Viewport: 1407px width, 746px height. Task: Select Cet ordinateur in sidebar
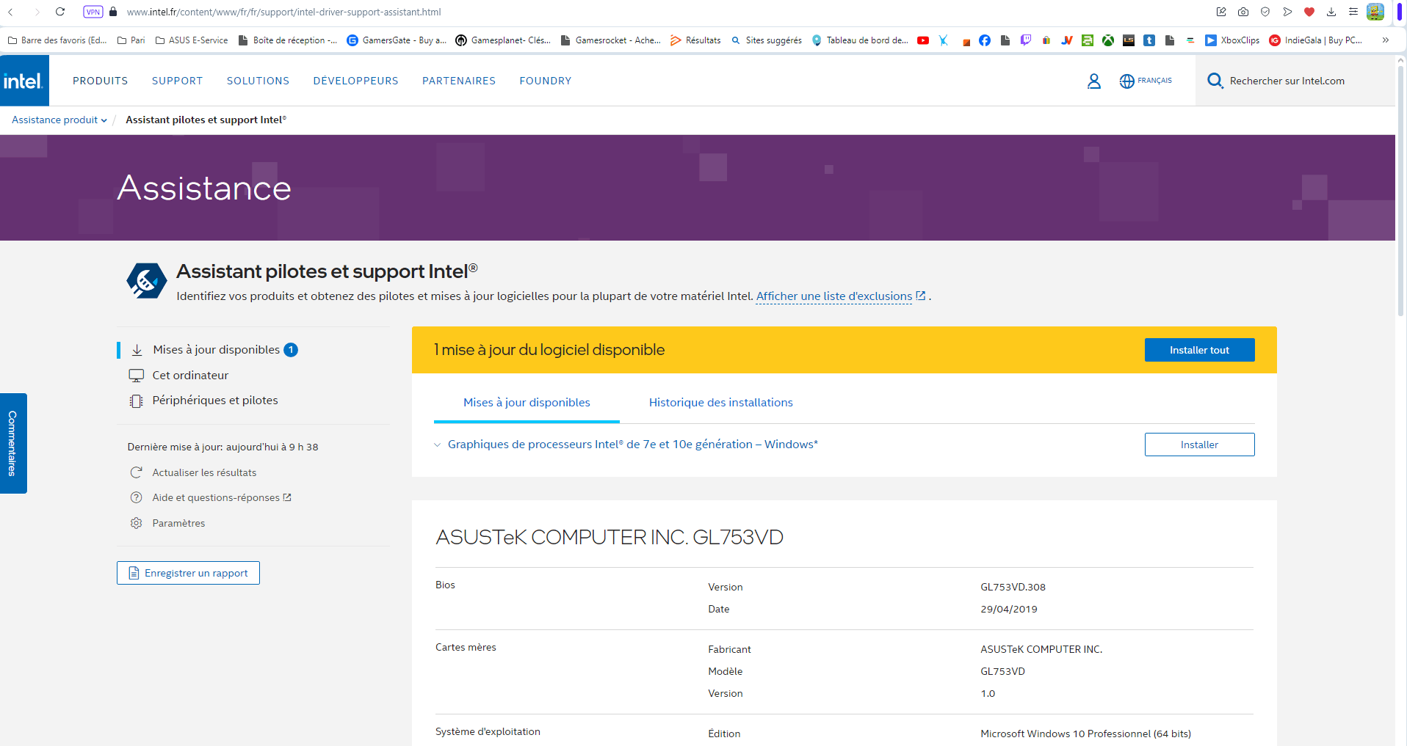[x=179, y=375]
